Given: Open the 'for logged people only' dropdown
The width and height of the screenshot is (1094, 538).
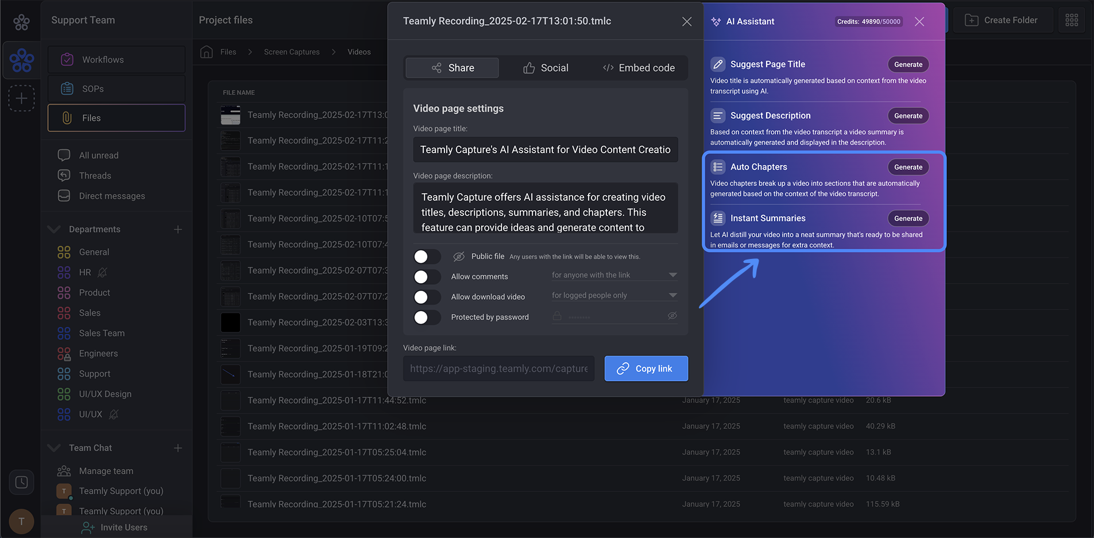Looking at the screenshot, I should [614, 295].
